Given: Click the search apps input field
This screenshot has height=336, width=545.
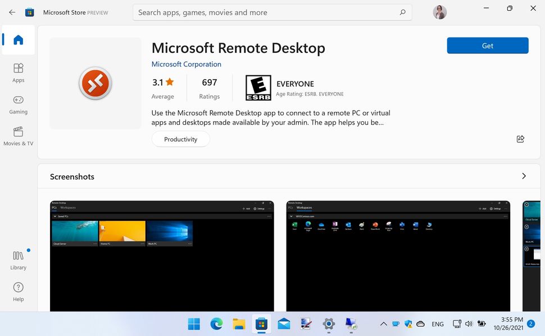Looking at the screenshot, I should point(272,12).
